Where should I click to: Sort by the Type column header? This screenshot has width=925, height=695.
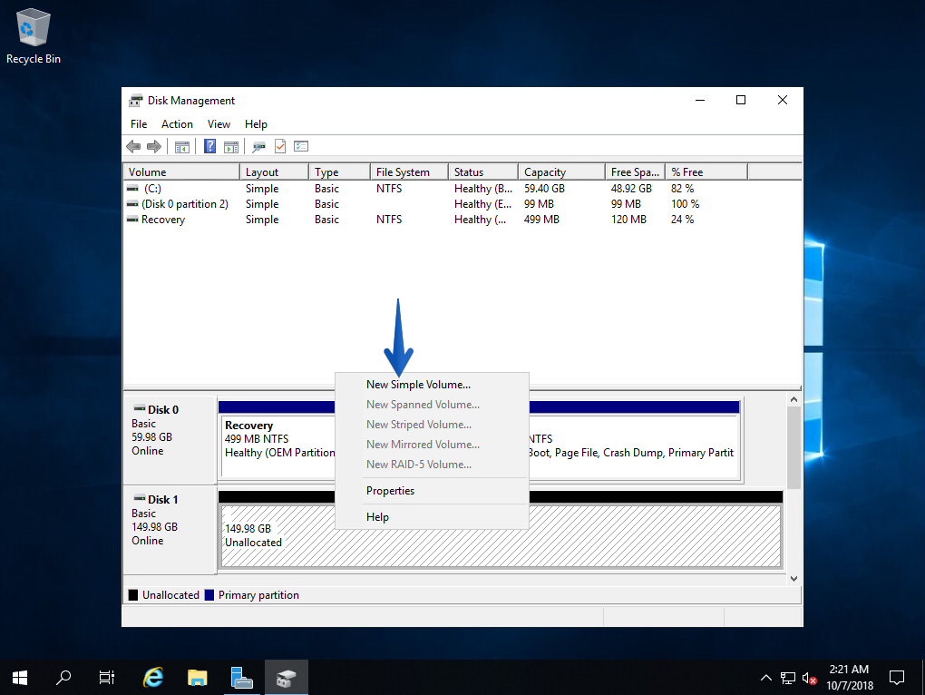(x=339, y=171)
